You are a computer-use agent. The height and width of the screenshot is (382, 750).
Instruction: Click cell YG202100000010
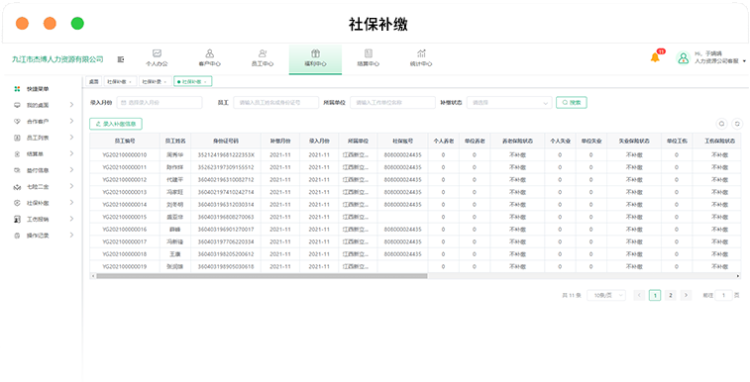tap(125, 154)
